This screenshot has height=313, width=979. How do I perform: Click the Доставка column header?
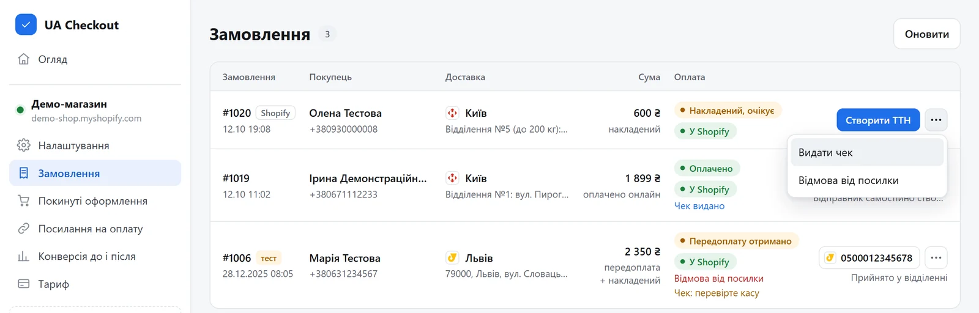[x=465, y=77]
